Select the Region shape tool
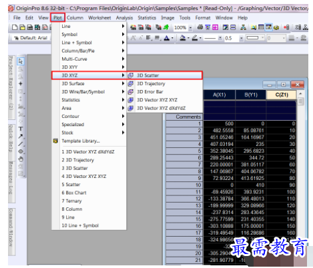The height and width of the screenshot is (268, 313). point(21,151)
